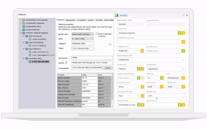Click orange globe icon next to Development
The image size is (207, 129).
tap(183, 78)
